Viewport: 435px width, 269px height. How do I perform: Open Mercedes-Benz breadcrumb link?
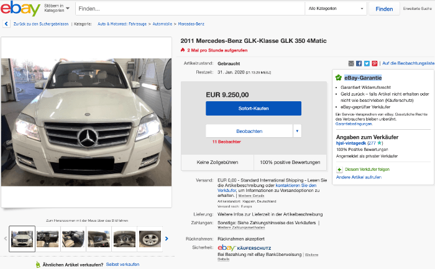pyautogui.click(x=191, y=24)
